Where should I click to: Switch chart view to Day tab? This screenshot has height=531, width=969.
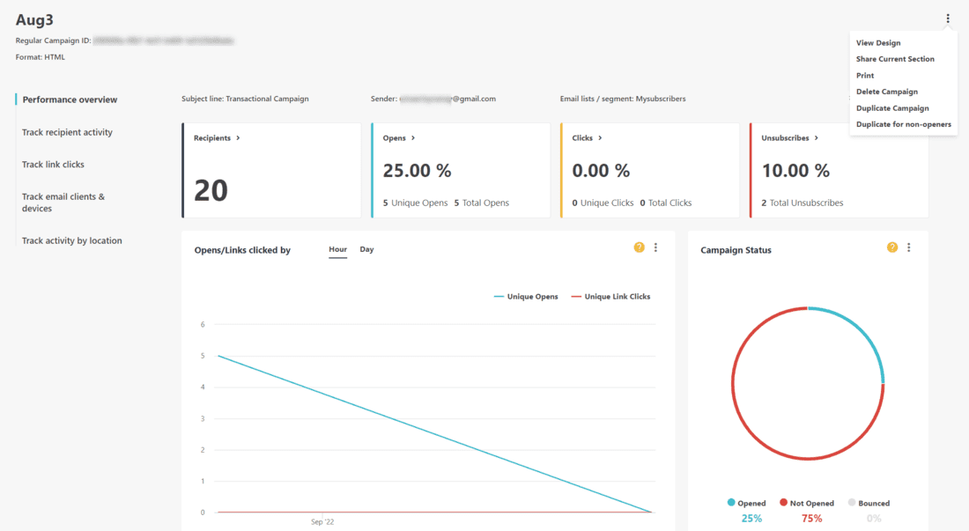[366, 249]
